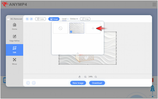The height and width of the screenshot is (99, 158).
Task: Click the AnyMP4 logo
Action: (x=14, y=4)
